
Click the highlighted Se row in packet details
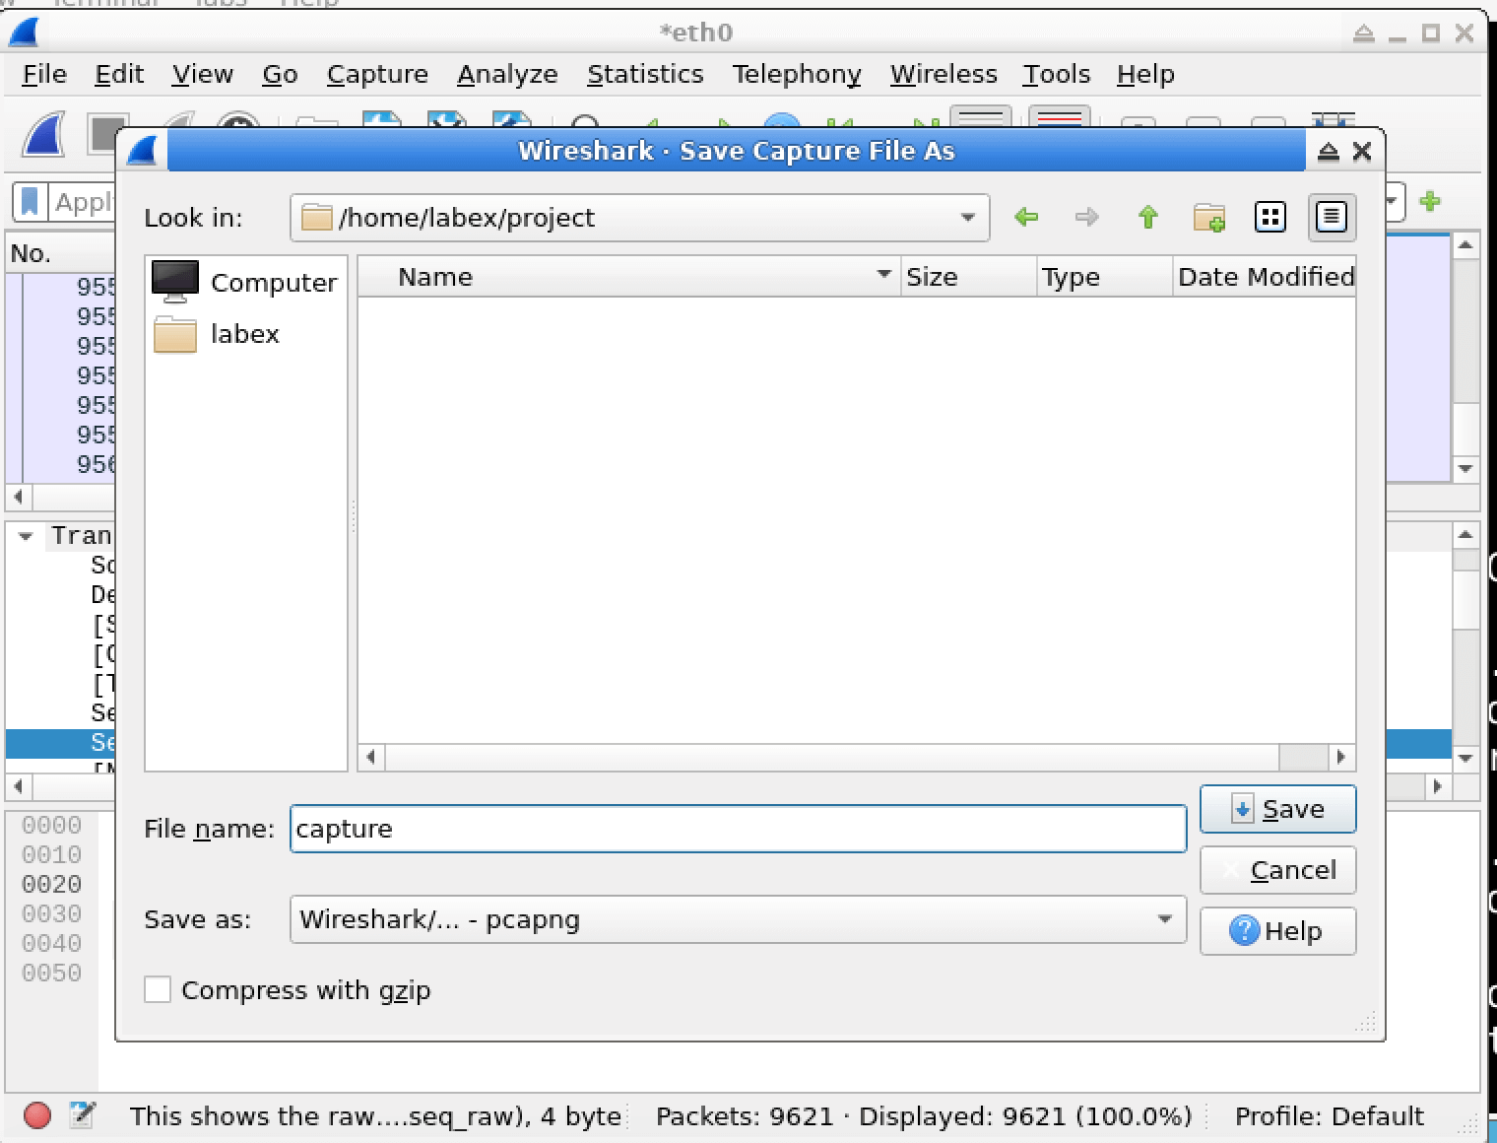[61, 743]
